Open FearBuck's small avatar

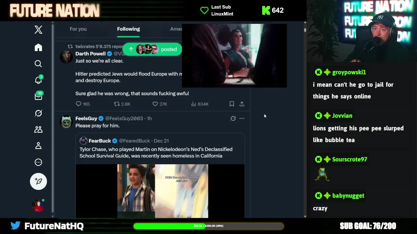83,141
